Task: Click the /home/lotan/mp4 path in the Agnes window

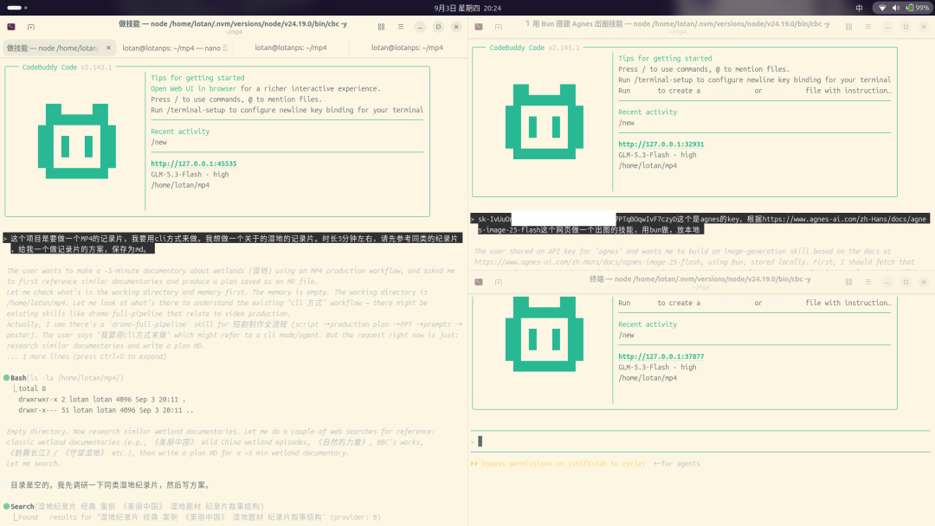Action: 648,165
